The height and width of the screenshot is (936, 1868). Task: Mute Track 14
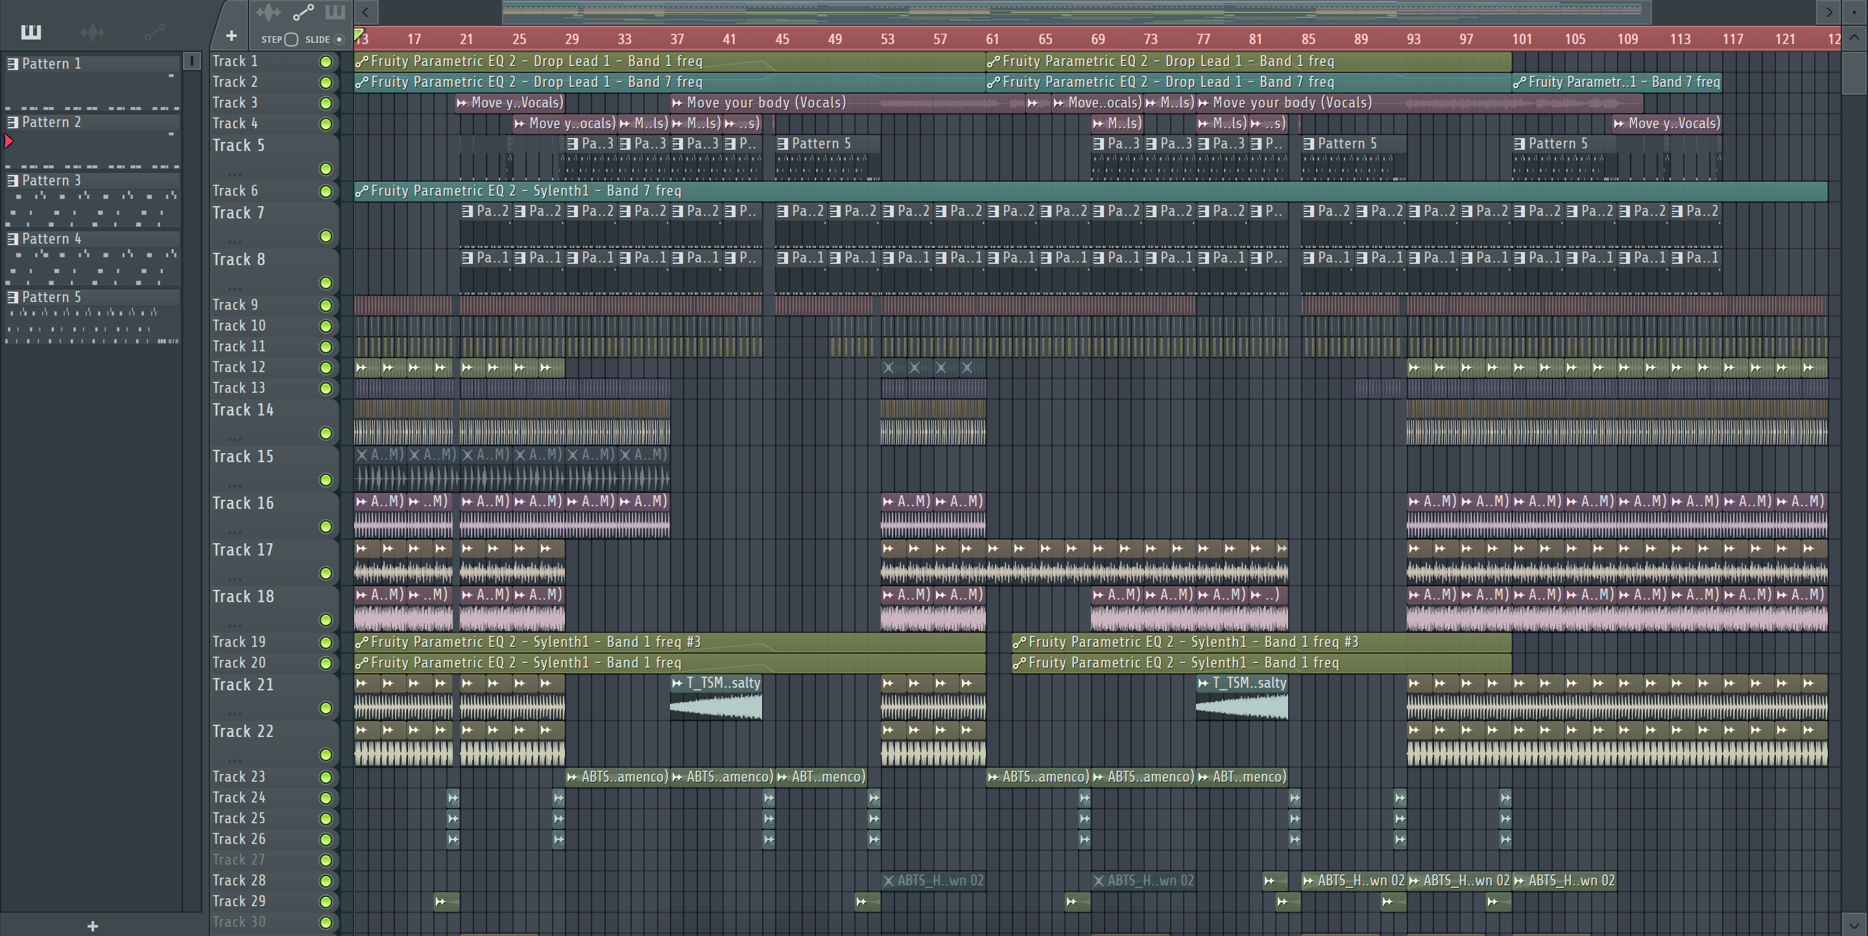point(326,434)
